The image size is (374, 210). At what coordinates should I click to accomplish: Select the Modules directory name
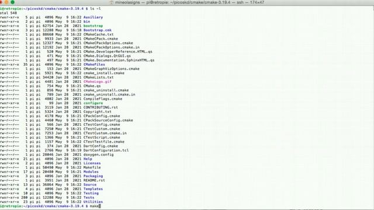[91, 171]
